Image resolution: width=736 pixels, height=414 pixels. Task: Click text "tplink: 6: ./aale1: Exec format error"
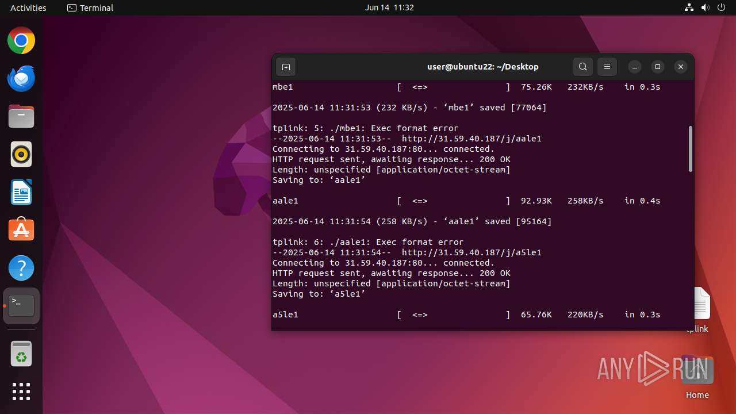[x=368, y=242]
